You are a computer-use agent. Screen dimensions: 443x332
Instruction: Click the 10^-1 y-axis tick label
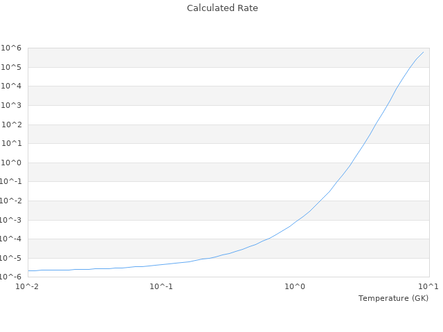[11, 182]
